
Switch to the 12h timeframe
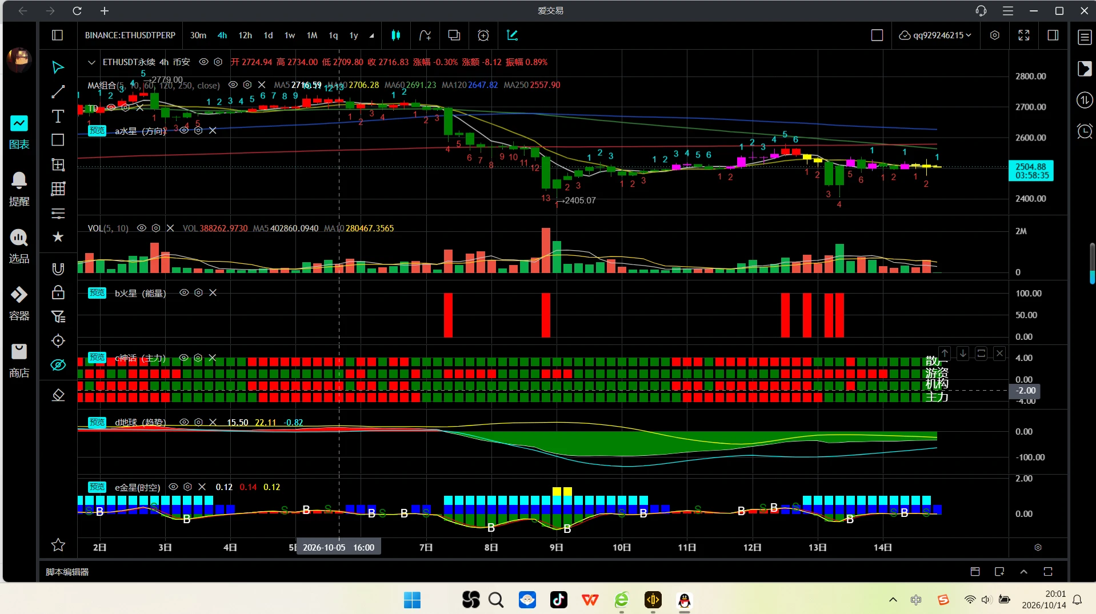pos(245,35)
